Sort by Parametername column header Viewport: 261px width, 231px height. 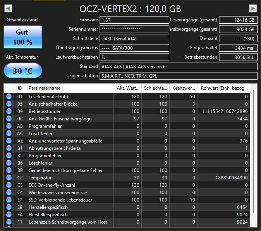pos(70,88)
